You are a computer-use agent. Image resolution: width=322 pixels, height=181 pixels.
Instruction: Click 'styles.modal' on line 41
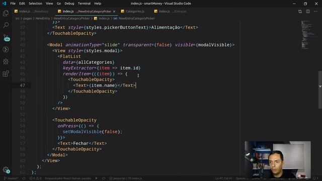(x=102, y=51)
